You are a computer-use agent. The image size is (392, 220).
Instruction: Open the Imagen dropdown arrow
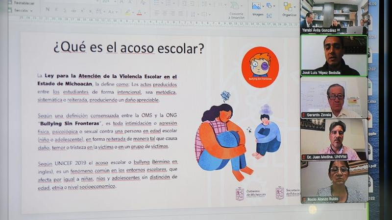(263, 6)
